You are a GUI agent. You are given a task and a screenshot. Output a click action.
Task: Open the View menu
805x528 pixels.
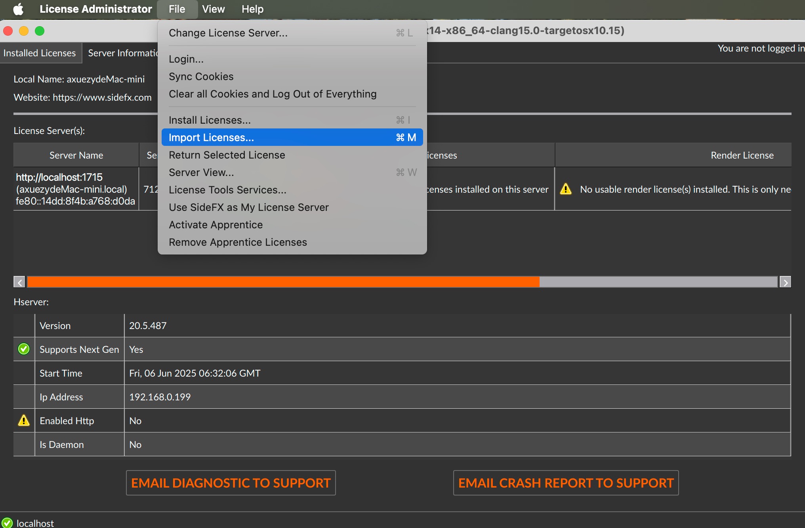pyautogui.click(x=213, y=9)
